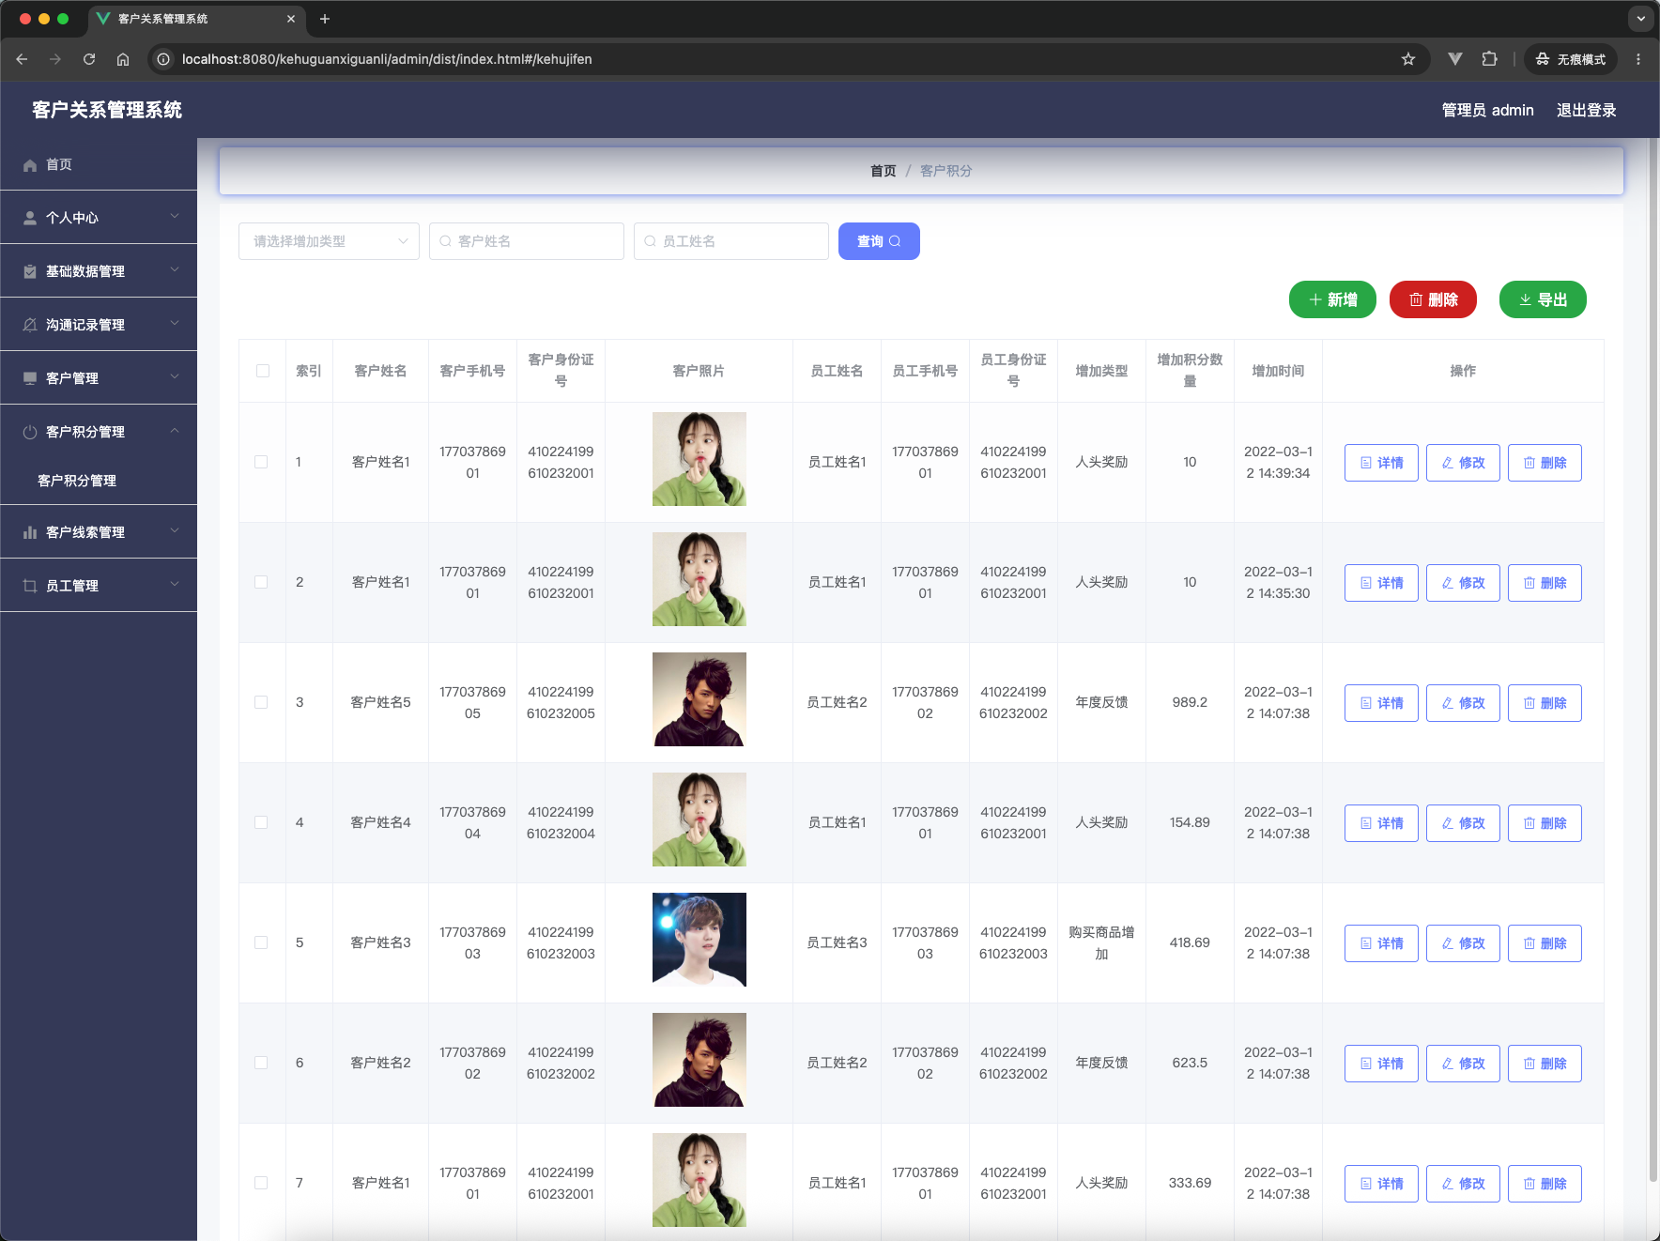The image size is (1660, 1241).
Task: Open the 首页 sidebar menu item
Action: click(x=99, y=164)
